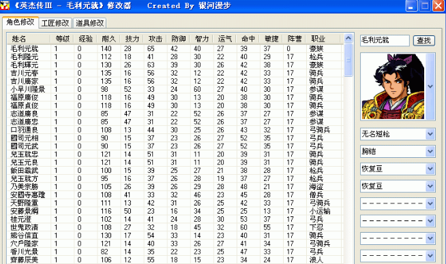Click the character portrait thumbnail
This screenshot has height=264, width=446.
coord(393,86)
